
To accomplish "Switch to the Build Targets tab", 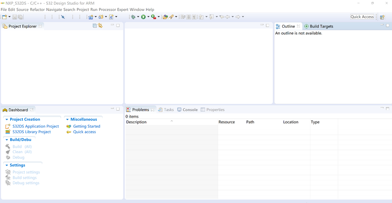I will [x=319, y=26].
